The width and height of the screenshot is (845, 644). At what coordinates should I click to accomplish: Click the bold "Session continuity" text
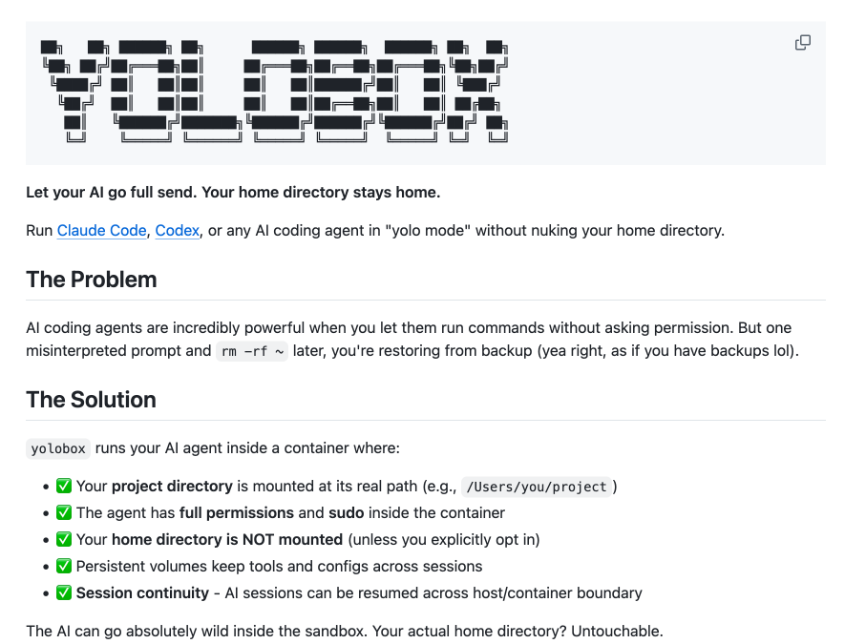pos(142,593)
